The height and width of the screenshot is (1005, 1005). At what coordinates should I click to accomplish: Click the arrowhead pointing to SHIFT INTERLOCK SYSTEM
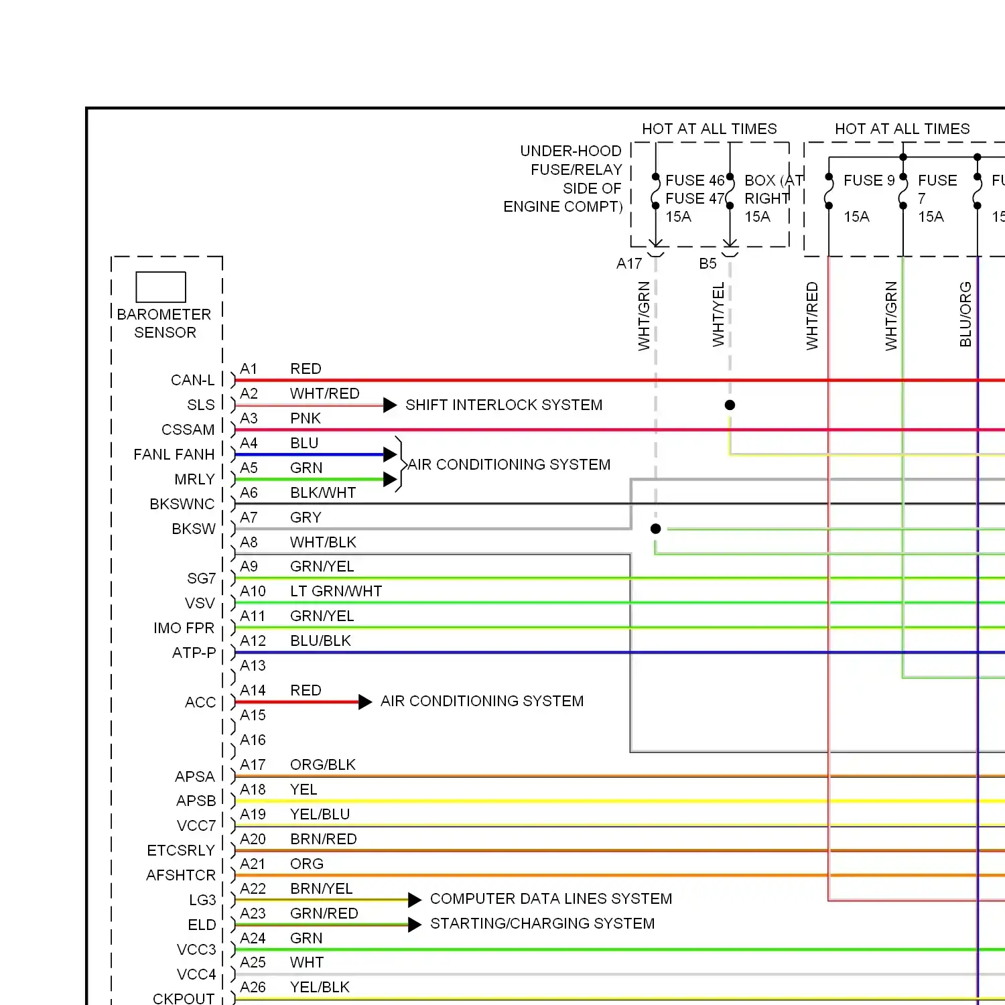[390, 405]
